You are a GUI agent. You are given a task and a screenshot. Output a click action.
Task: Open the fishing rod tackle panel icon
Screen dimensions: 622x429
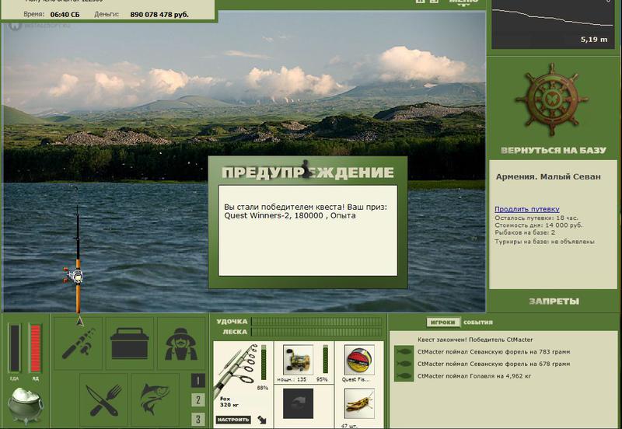[x=79, y=344]
